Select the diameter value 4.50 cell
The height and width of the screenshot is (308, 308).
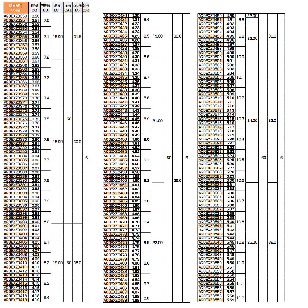point(136,139)
